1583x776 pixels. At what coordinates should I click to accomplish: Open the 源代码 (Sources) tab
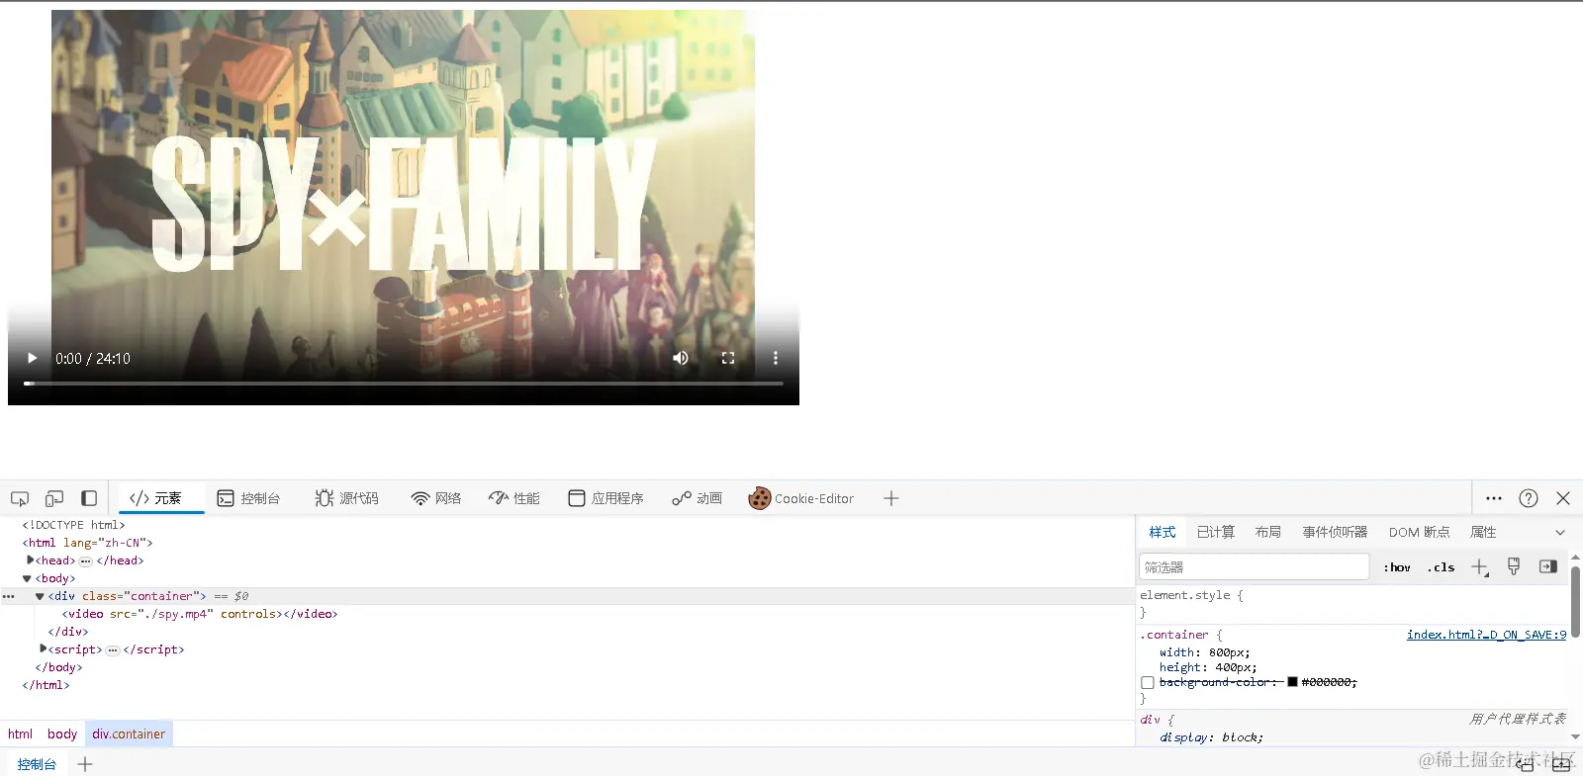coord(347,498)
